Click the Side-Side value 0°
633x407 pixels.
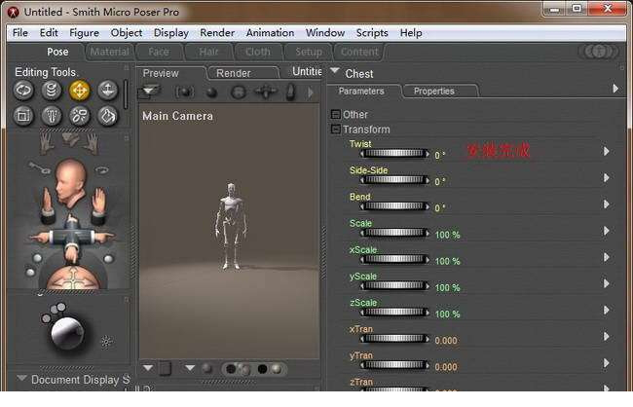coord(439,181)
